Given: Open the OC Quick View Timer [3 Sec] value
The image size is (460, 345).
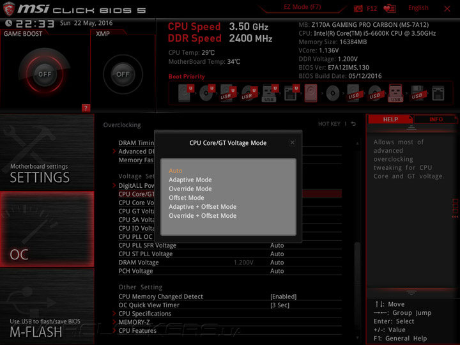Looking at the screenshot, I should click(x=280, y=305).
